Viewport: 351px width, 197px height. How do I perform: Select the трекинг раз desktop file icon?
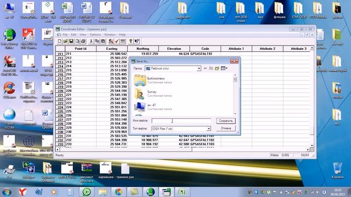[125, 171]
